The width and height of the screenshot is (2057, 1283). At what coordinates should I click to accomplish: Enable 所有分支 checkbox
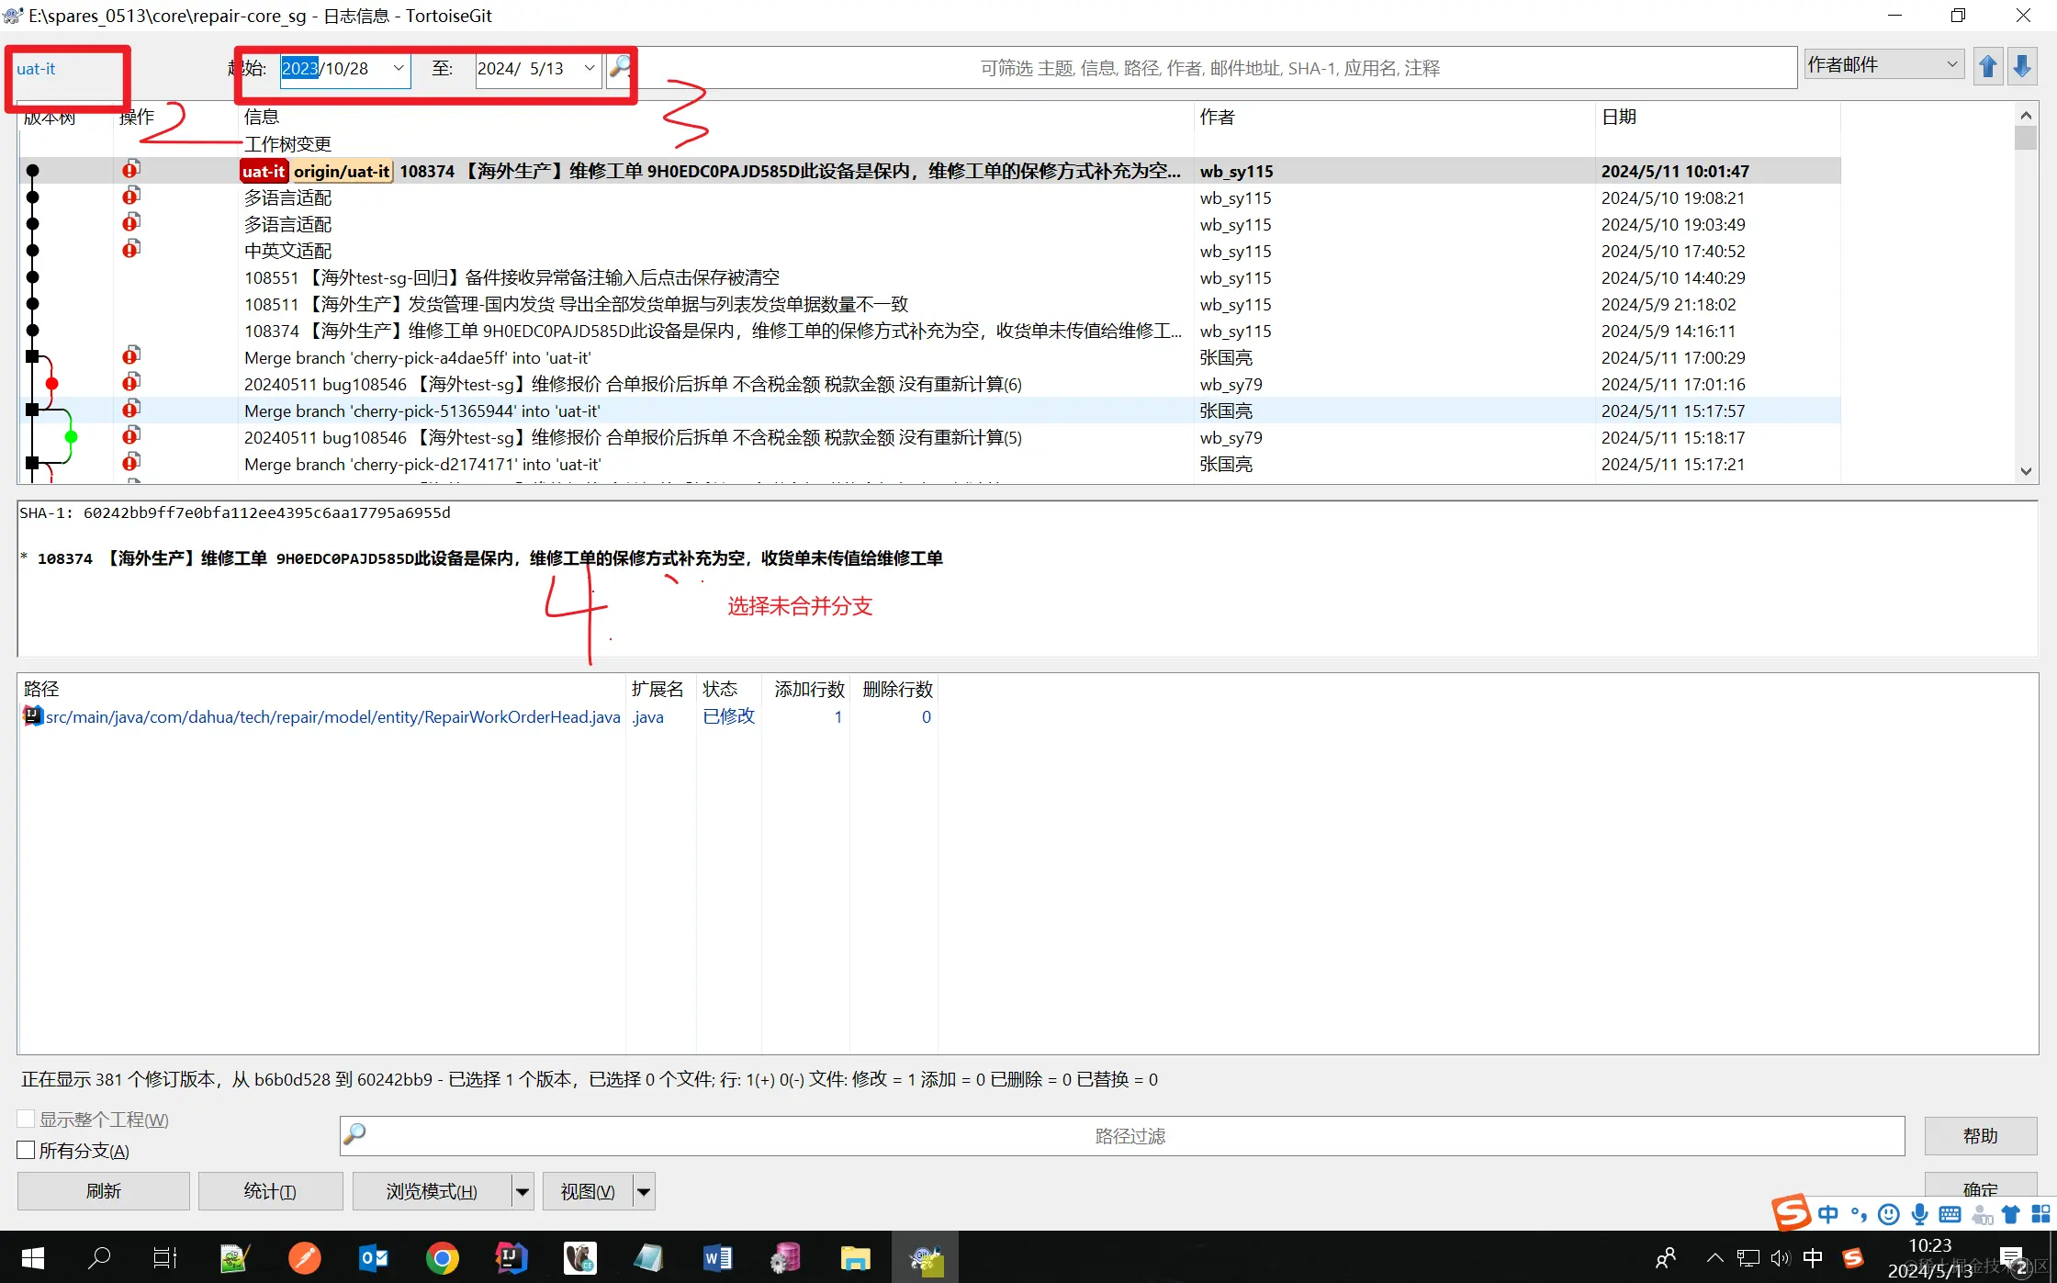[x=26, y=1150]
